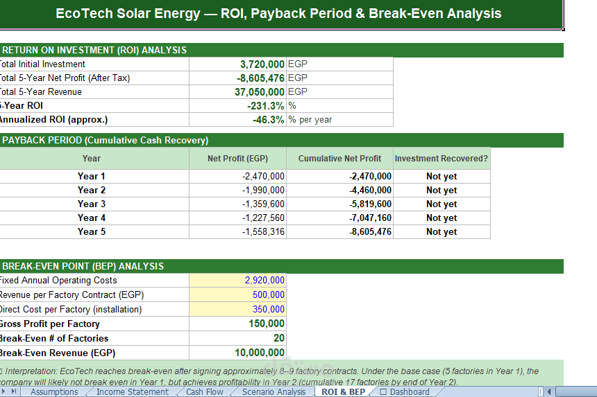This screenshot has height=397, width=597.
Task: Select the PAYBACK PERIOD section header
Action: (x=282, y=140)
